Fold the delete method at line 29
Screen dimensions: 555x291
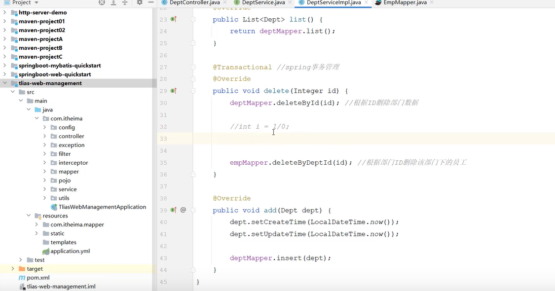[x=193, y=91]
